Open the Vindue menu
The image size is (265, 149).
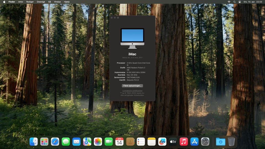pyautogui.click(x=57, y=2)
